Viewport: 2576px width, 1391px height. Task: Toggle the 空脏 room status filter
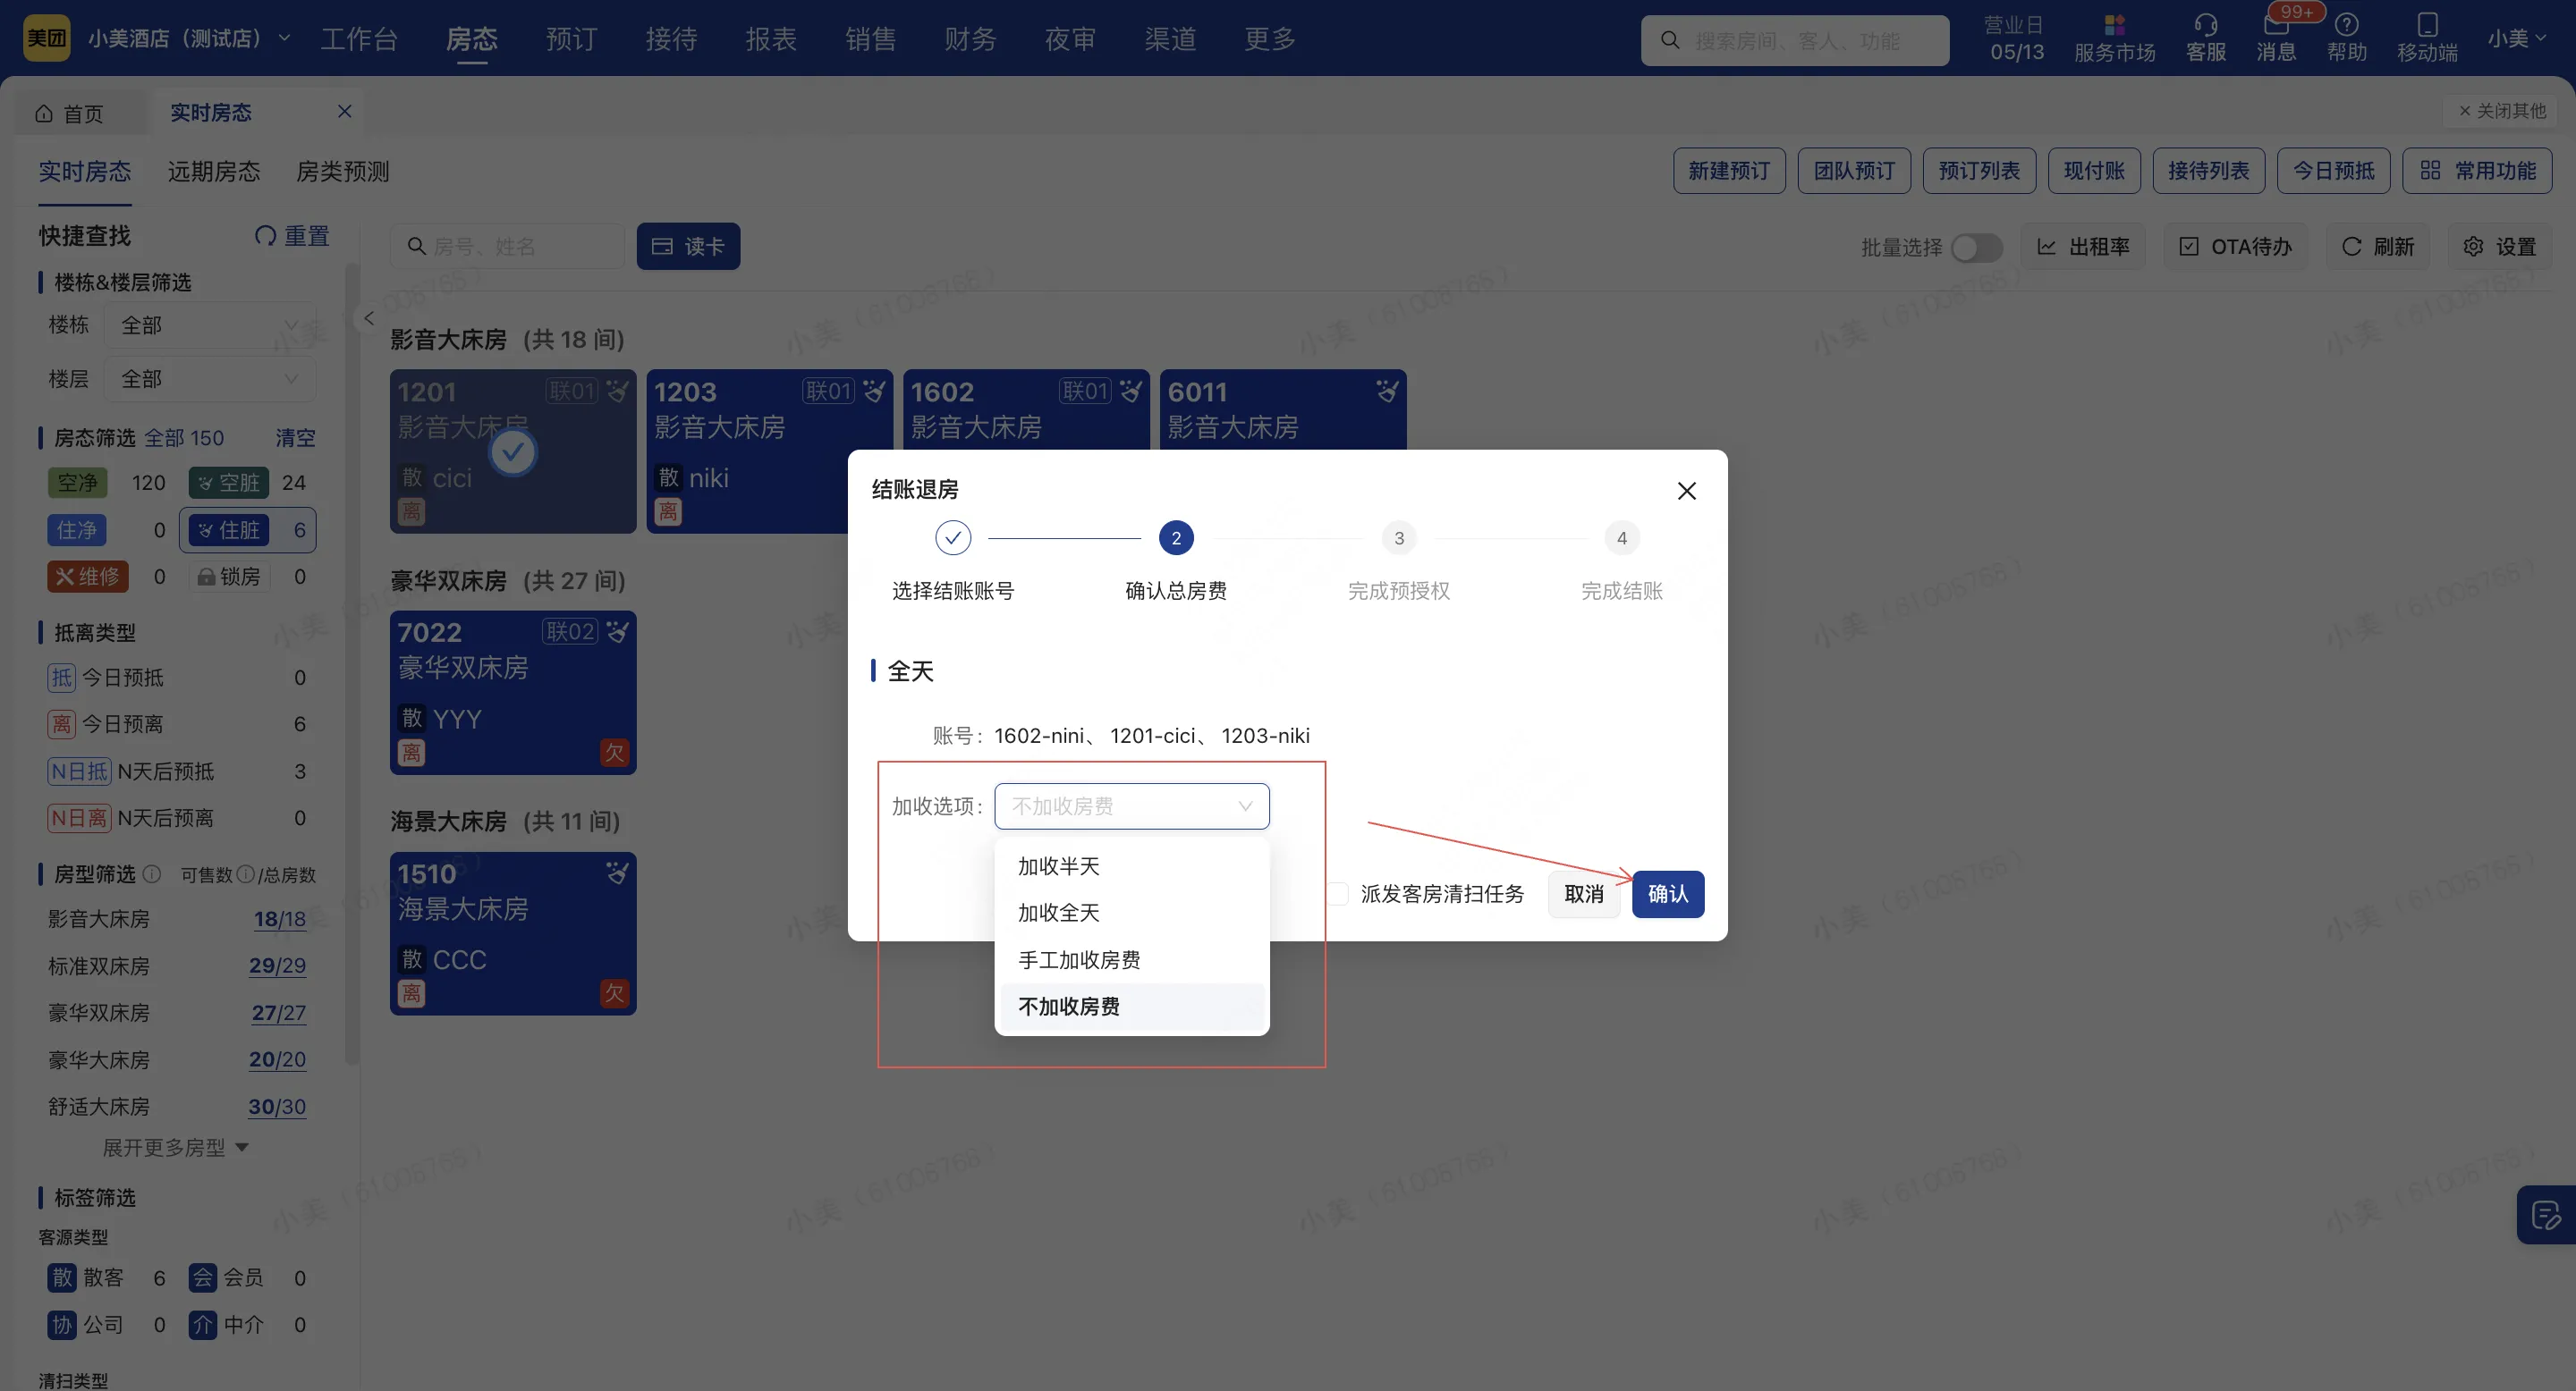click(x=229, y=483)
